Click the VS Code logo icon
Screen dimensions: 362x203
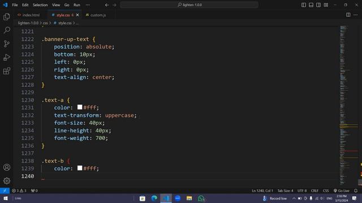[5, 5]
